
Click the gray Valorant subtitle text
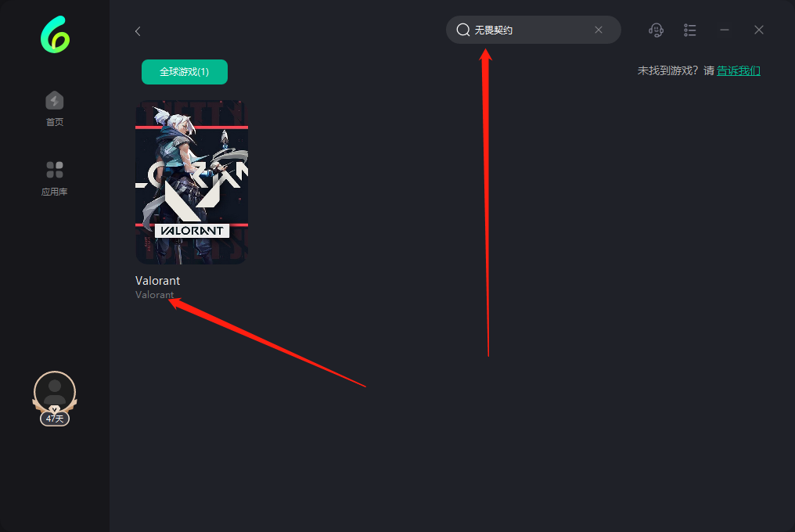click(154, 295)
